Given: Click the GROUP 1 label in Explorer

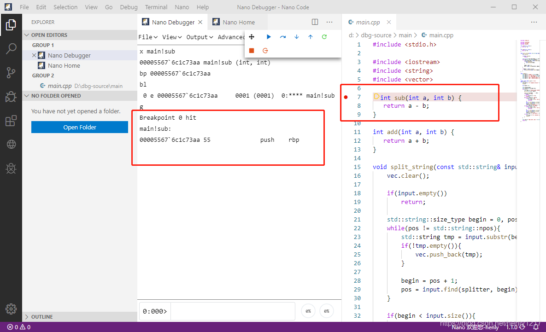Looking at the screenshot, I should click(43, 45).
